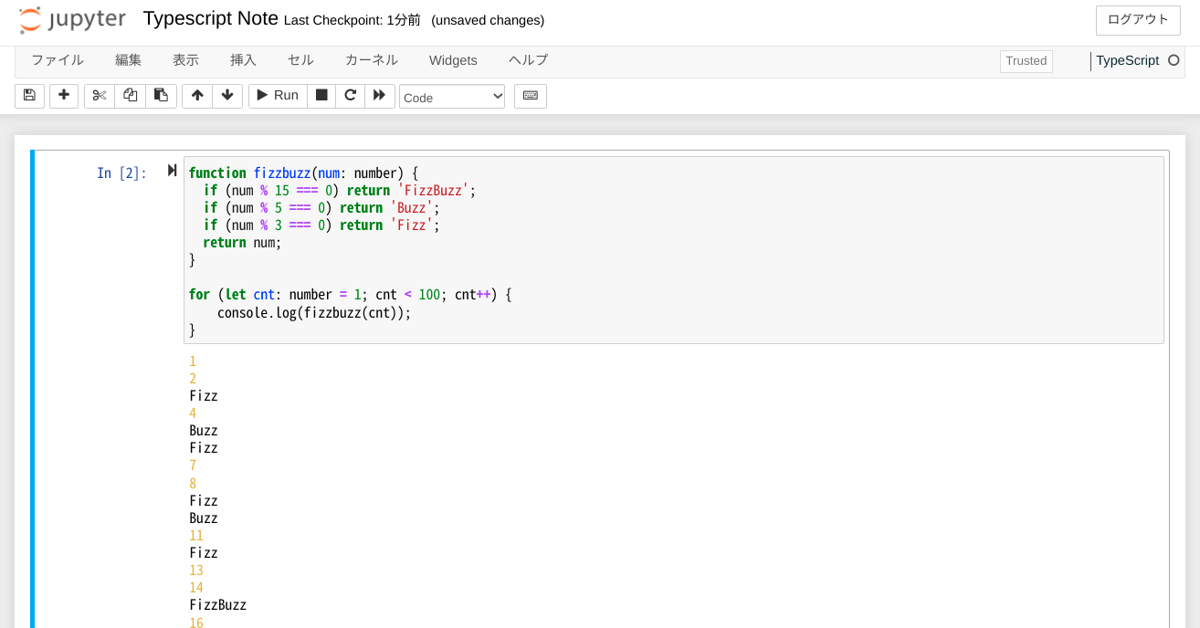Open the ファイル menu
The width and height of the screenshot is (1200, 628).
point(57,60)
